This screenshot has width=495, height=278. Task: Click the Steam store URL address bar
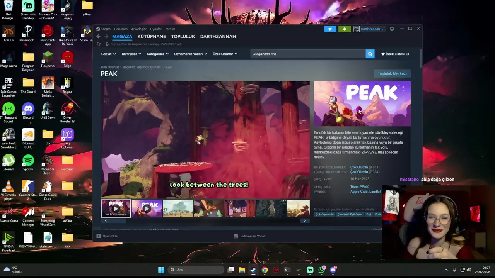(146, 44)
